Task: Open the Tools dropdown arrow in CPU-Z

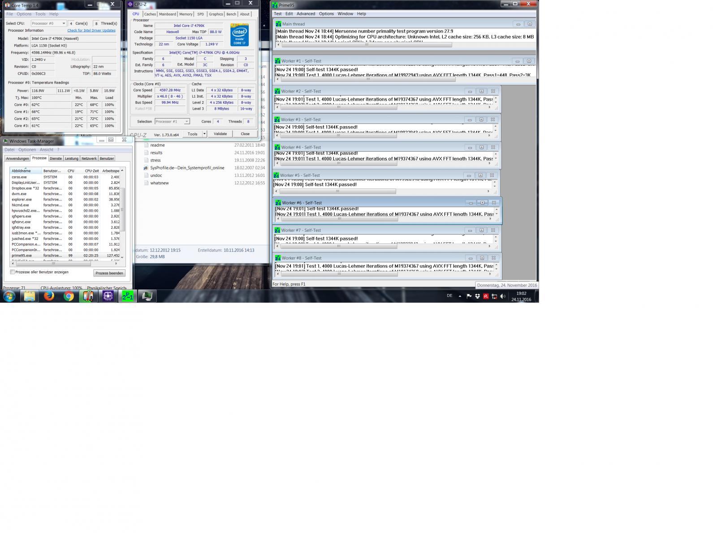Action: tap(204, 134)
